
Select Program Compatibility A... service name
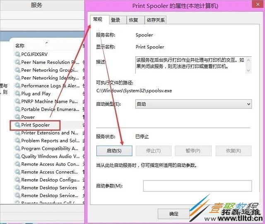(50, 148)
